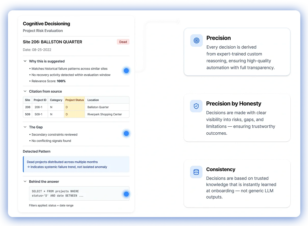The width and height of the screenshot is (308, 226).
Task: Click the Site 206: BALLSTON QUARTER heading
Action: (x=53, y=42)
